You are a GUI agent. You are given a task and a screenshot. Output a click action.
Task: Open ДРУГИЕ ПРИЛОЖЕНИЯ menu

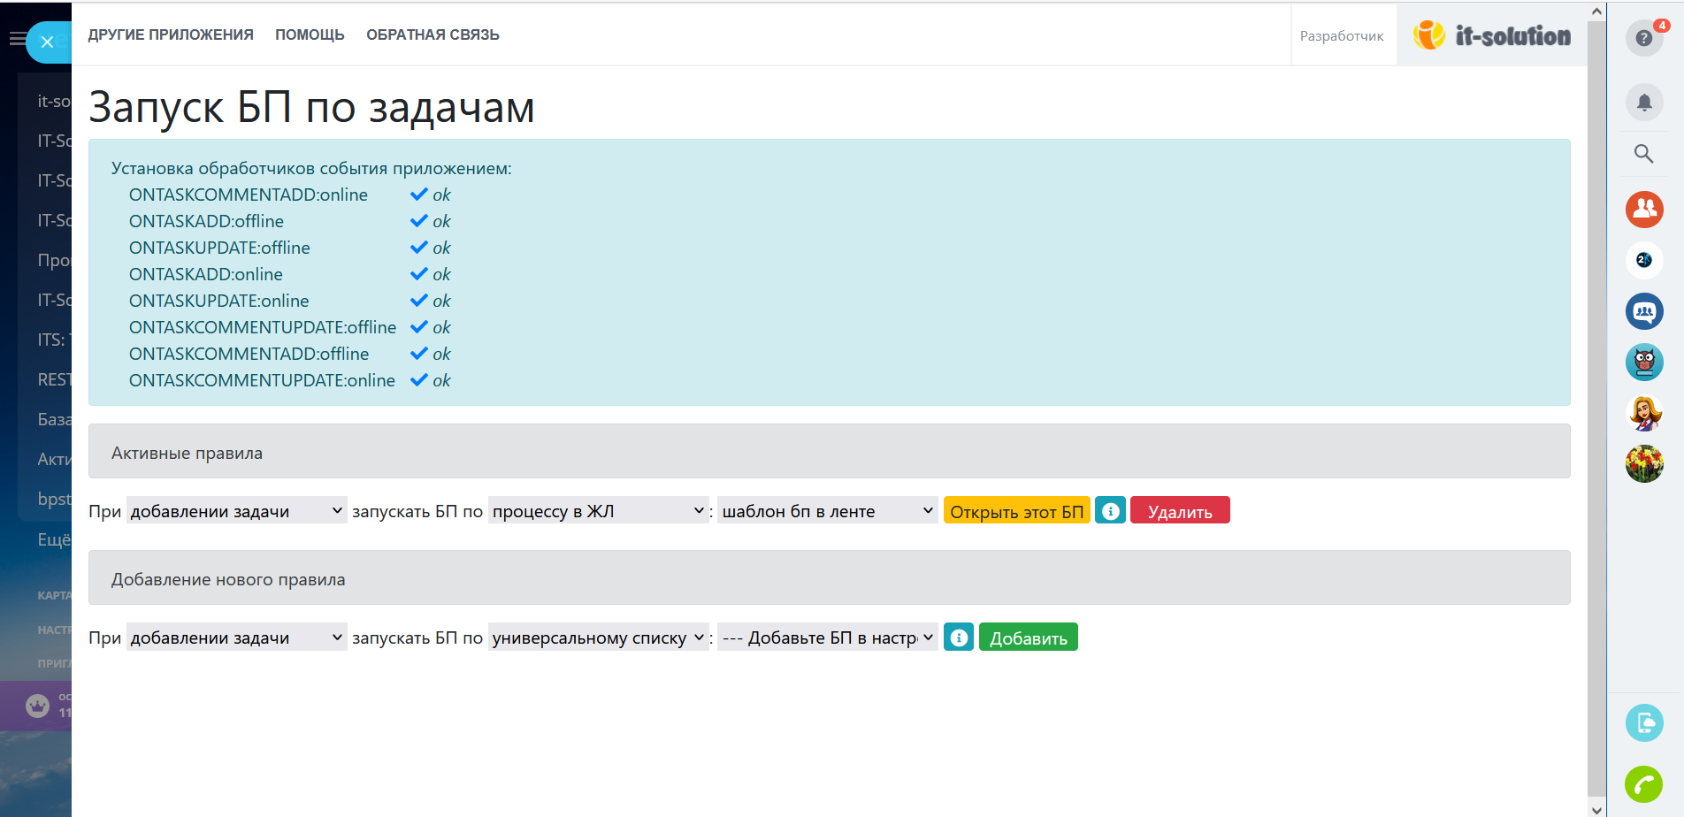[x=171, y=34]
